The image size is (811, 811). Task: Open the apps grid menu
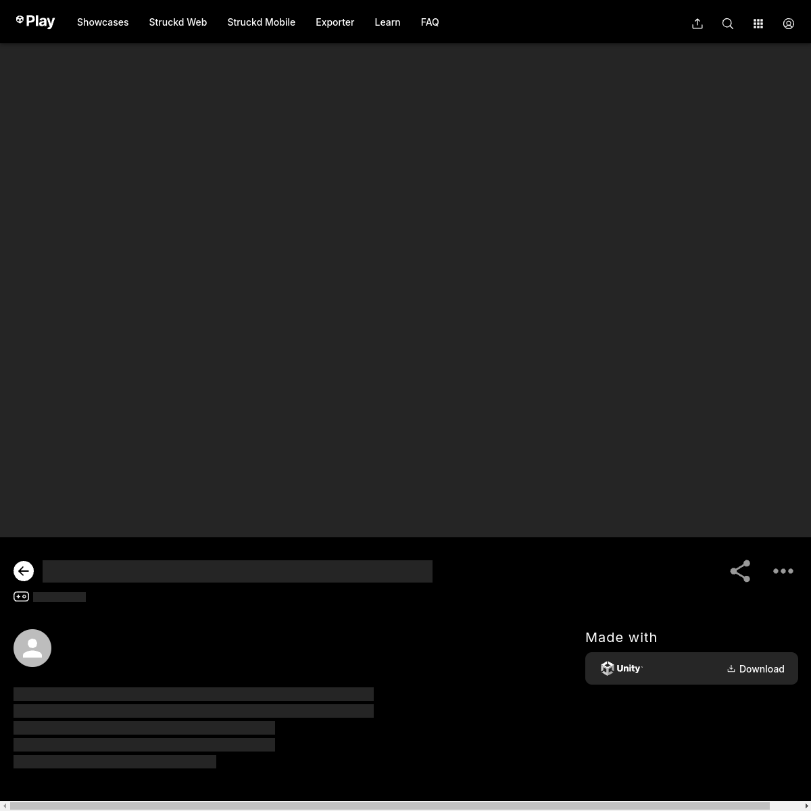pos(758,24)
